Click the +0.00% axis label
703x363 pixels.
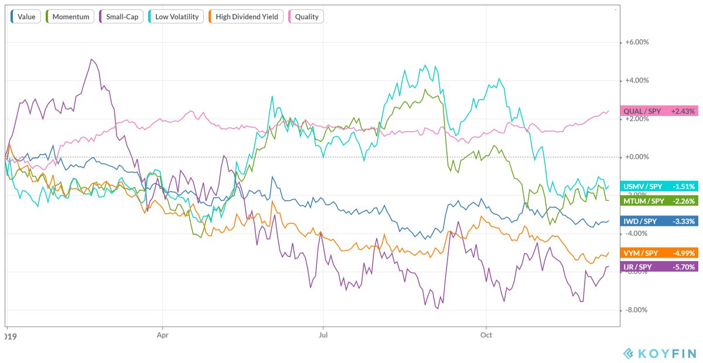click(637, 157)
